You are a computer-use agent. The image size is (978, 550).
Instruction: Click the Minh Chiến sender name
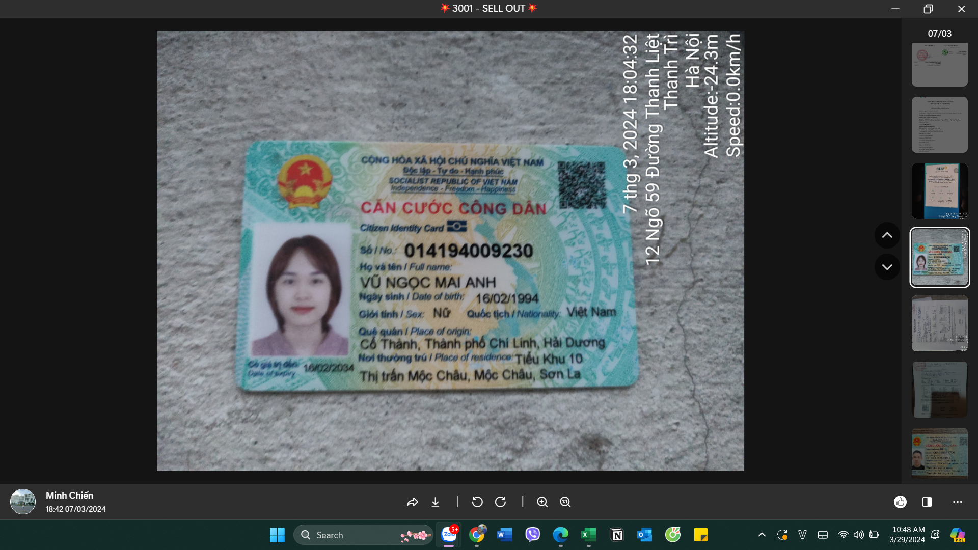click(x=69, y=496)
